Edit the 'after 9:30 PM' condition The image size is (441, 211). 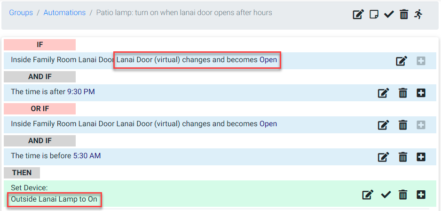pyautogui.click(x=384, y=93)
